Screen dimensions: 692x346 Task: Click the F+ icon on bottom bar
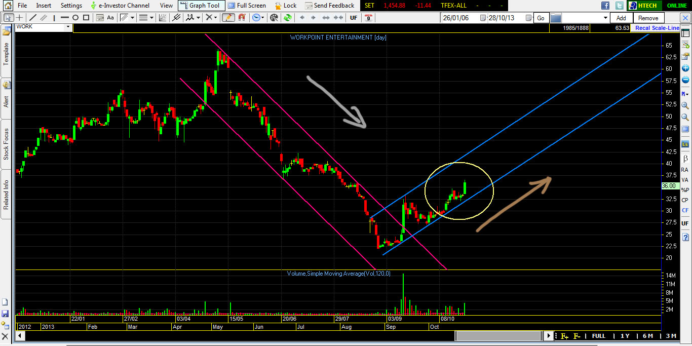click(564, 336)
